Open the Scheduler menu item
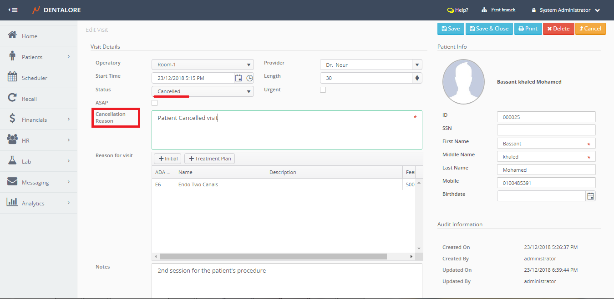 [34, 78]
